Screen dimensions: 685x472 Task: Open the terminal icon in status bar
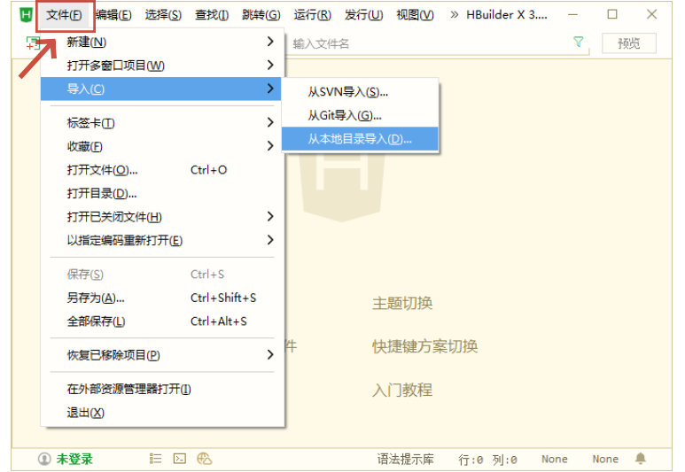[180, 459]
